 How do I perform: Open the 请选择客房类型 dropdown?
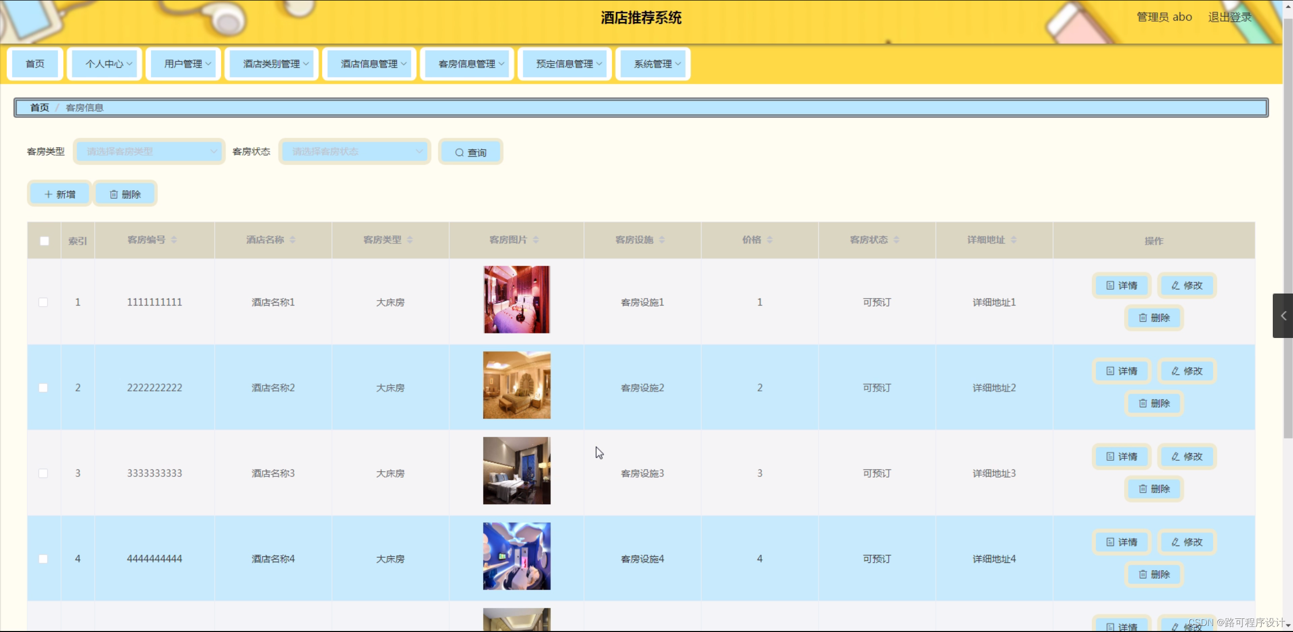click(x=149, y=151)
